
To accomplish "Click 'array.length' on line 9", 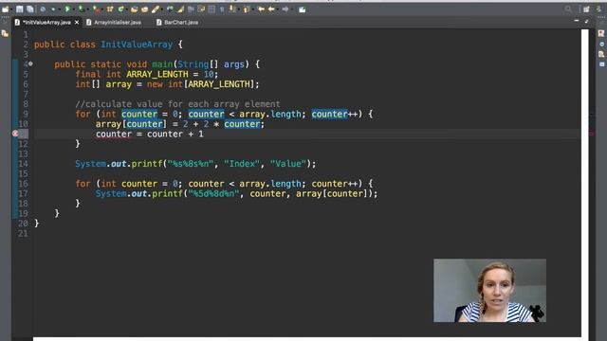I will tap(269, 114).
